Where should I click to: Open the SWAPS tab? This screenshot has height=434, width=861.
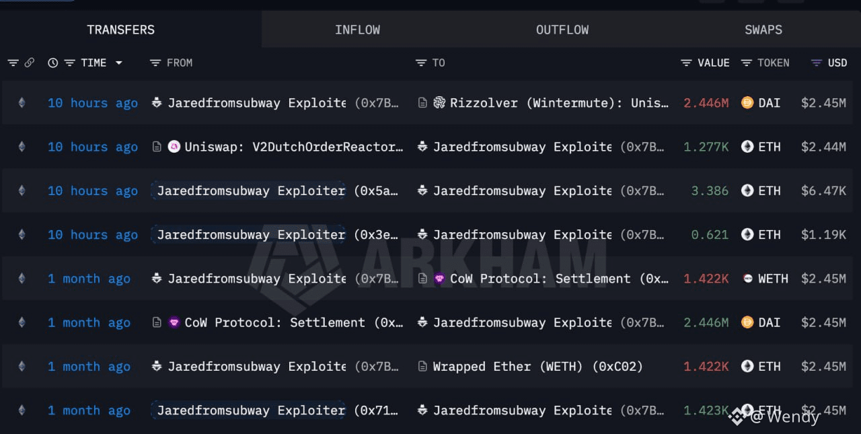tap(763, 30)
